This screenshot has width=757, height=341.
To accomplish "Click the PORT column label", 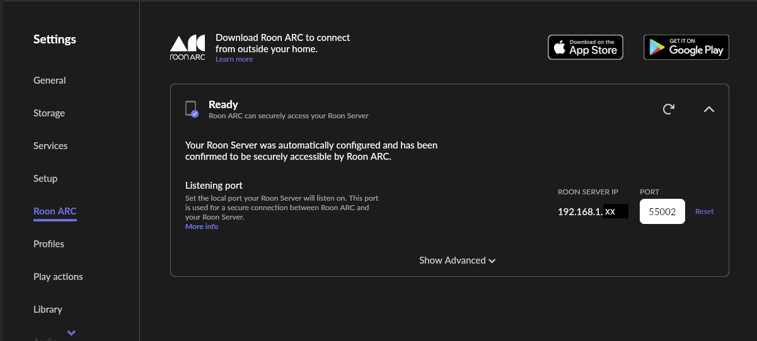I will [649, 192].
